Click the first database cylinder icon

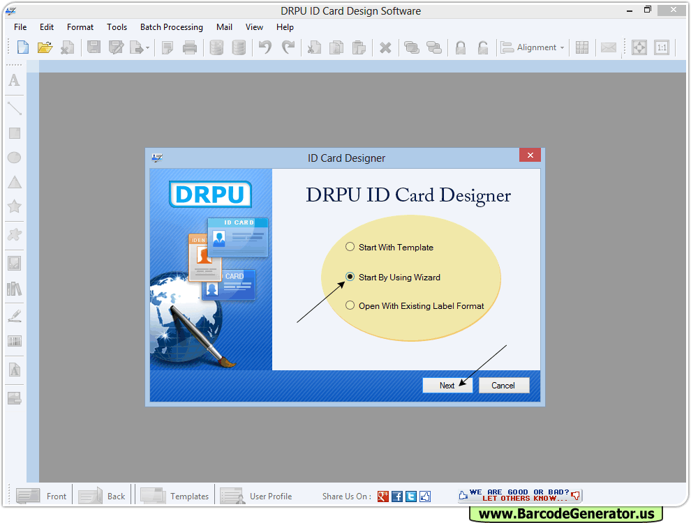pyautogui.click(x=216, y=47)
